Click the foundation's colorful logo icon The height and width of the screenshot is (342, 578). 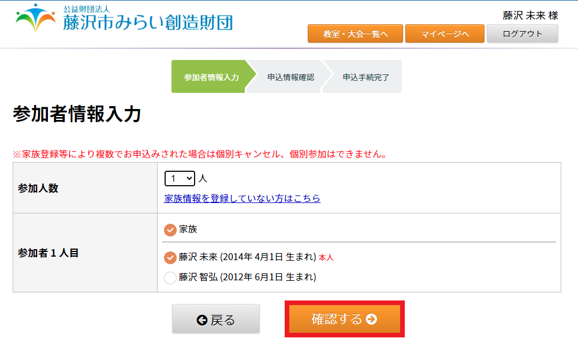tap(36, 20)
